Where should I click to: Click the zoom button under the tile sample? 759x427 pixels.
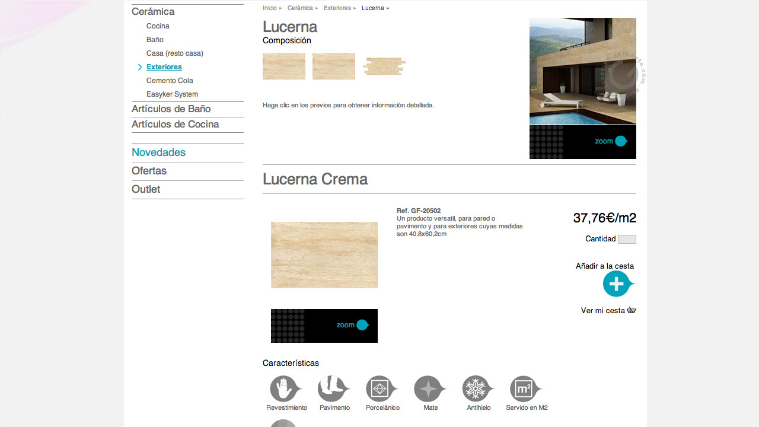(353, 325)
